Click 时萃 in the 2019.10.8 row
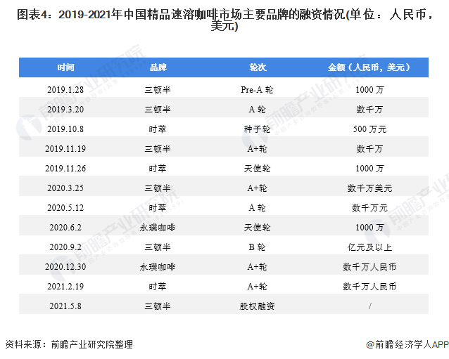 tap(158, 129)
